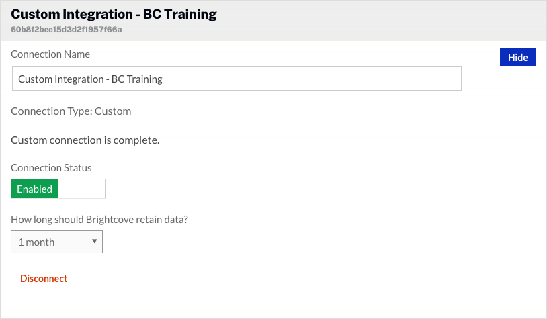Image resolution: width=547 pixels, height=319 pixels.
Task: Click the 'Connection Name' label
Action: [50, 54]
